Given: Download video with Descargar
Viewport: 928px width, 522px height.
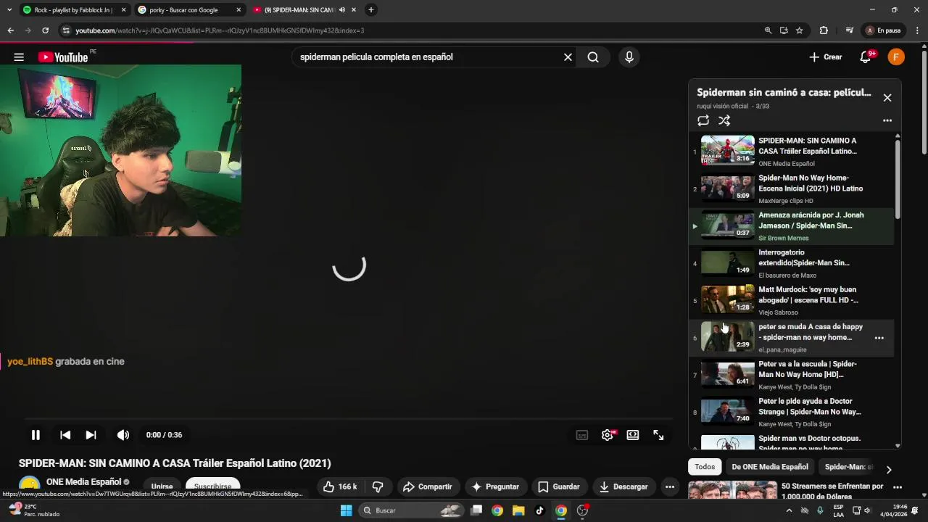Looking at the screenshot, I should point(623,486).
